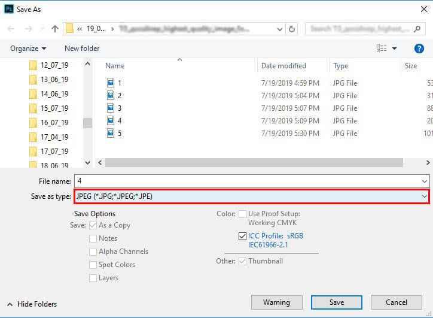This screenshot has width=433, height=318.
Task: Select folder 15_07_19 in tree
Action: tap(49, 108)
